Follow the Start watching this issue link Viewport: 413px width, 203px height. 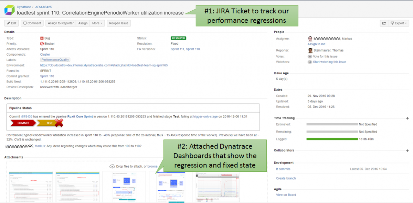329,62
